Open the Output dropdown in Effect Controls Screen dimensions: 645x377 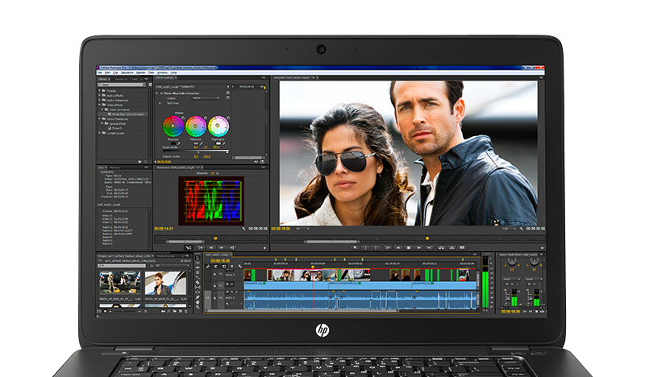pyautogui.click(x=206, y=98)
